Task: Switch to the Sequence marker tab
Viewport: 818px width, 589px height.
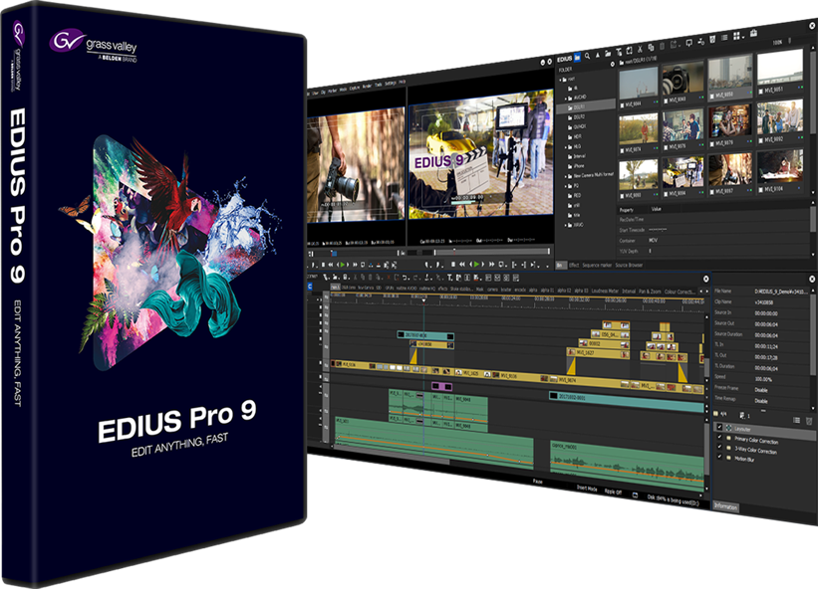Action: click(x=597, y=265)
